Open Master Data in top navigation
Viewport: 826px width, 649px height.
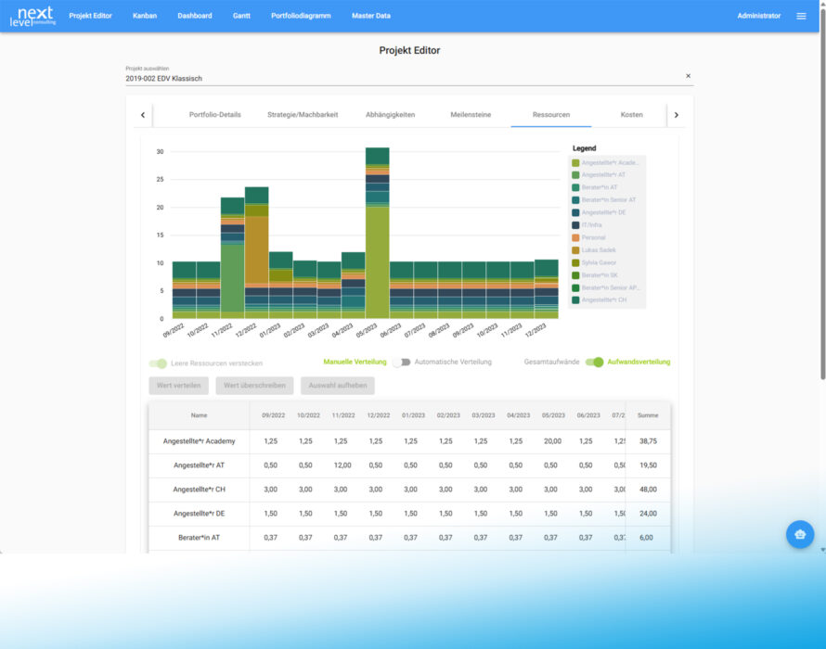(x=371, y=16)
